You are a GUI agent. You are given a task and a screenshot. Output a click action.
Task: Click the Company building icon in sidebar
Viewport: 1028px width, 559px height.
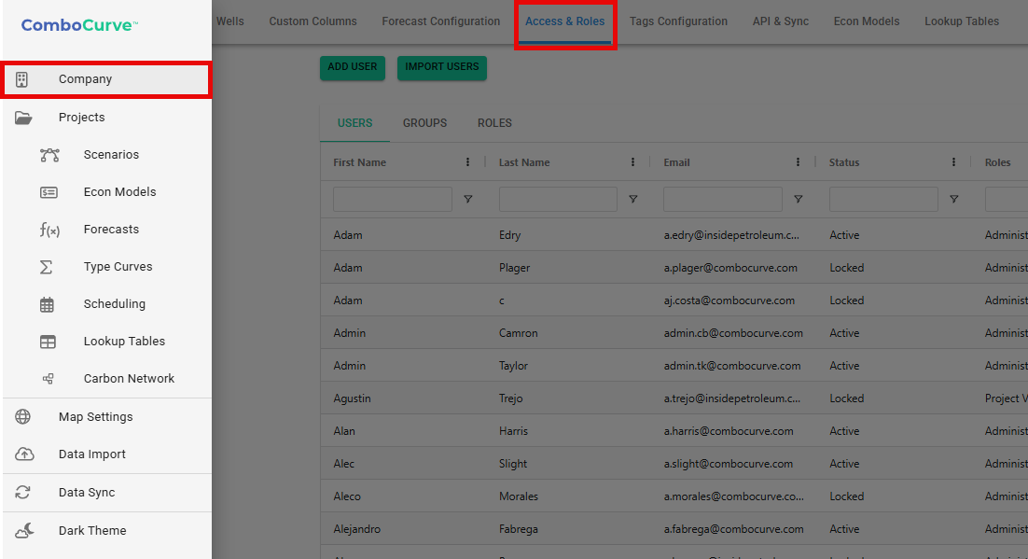tap(22, 79)
